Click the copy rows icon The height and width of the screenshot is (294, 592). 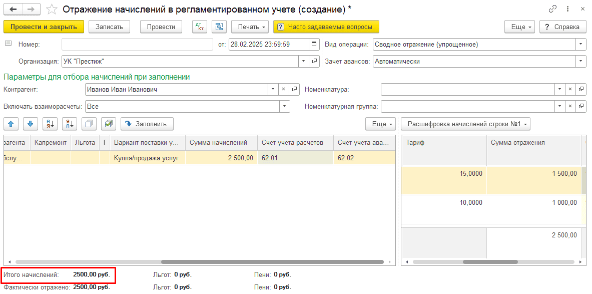[x=89, y=124]
